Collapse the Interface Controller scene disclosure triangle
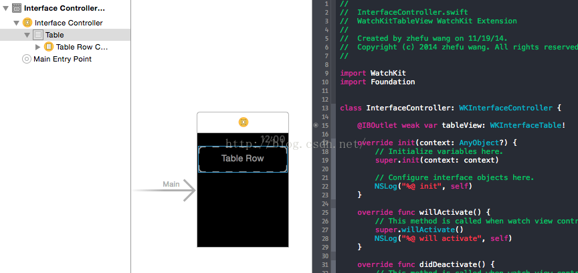 (5, 8)
